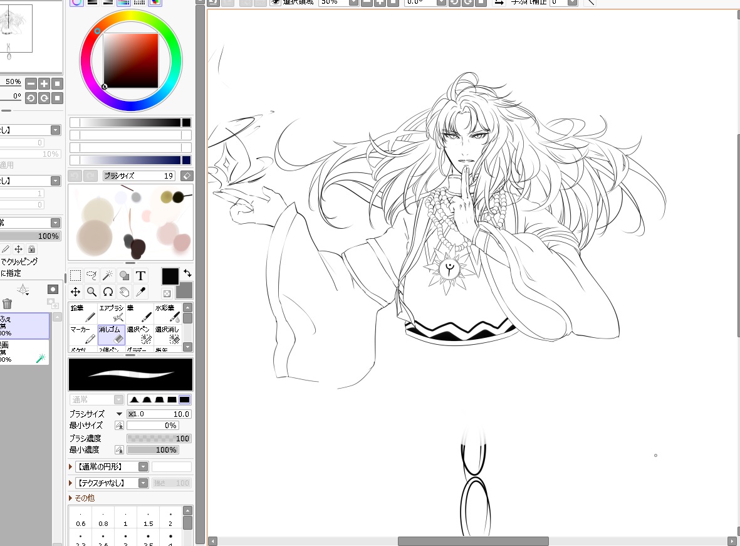740x546 pixels.
Task: Select the rectangular selection tool
Action: pyautogui.click(x=76, y=275)
